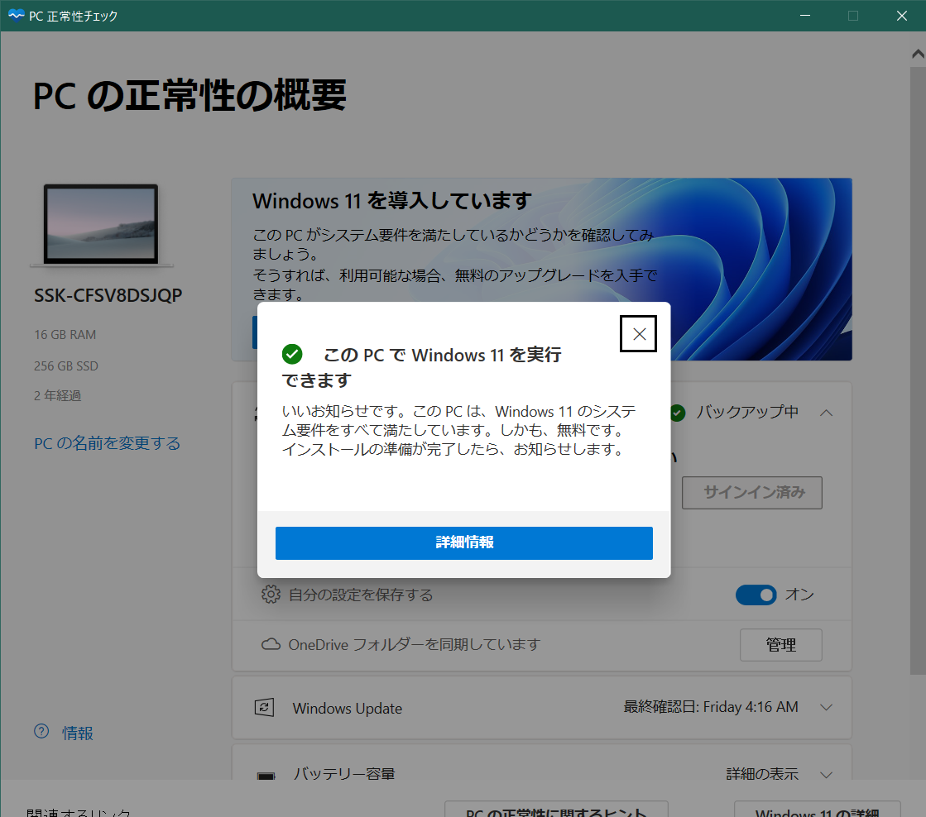Open the 情報 link in the sidebar
The width and height of the screenshot is (926, 817).
click(x=77, y=733)
